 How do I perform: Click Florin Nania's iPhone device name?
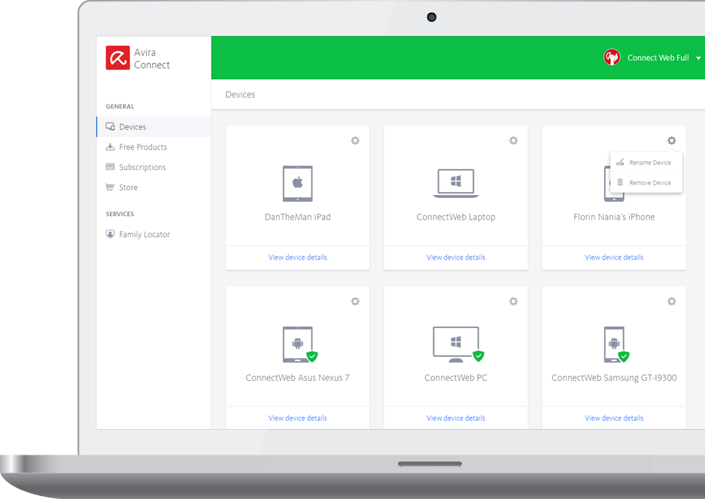pyautogui.click(x=614, y=217)
